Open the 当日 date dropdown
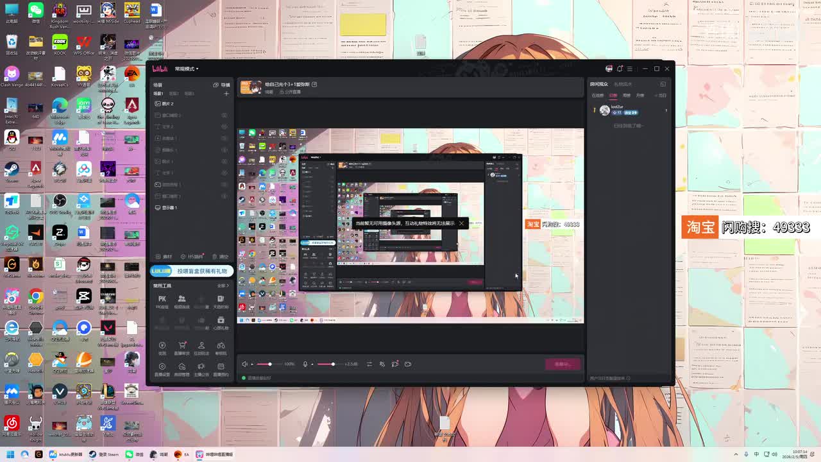Image resolution: width=821 pixels, height=462 pixels. [661, 96]
